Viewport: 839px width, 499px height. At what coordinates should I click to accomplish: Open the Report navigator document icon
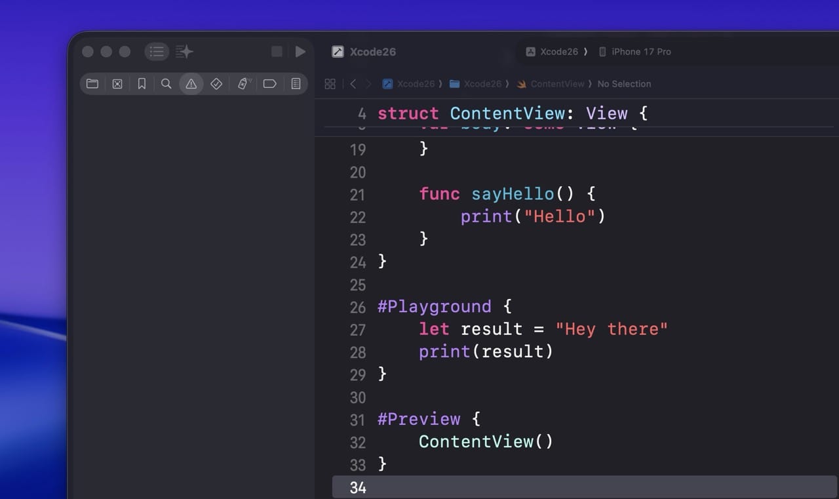(296, 84)
